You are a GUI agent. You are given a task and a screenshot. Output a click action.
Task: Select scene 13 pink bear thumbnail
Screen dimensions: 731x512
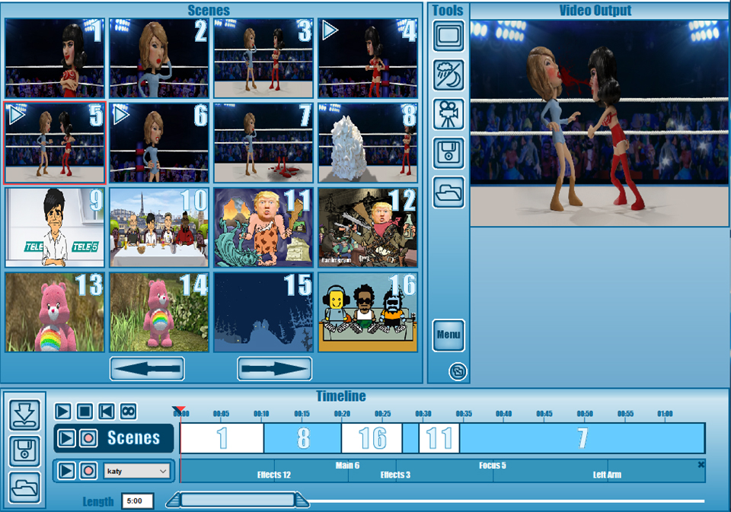[55, 312]
